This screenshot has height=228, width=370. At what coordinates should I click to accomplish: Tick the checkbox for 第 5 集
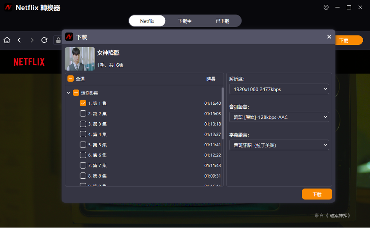tap(83, 145)
